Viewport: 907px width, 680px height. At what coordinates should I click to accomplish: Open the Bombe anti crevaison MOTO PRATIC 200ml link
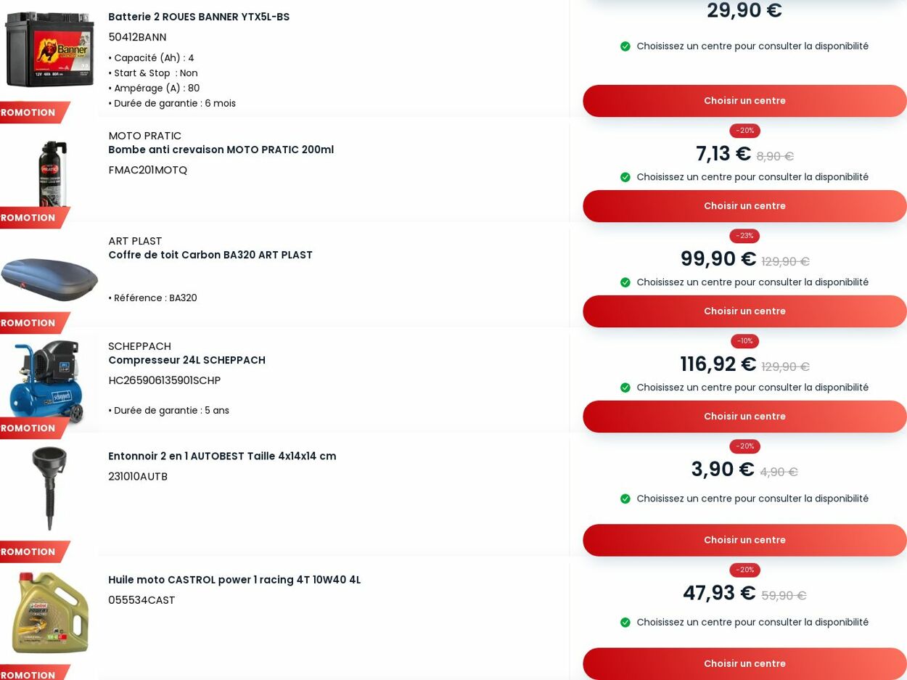click(x=221, y=149)
